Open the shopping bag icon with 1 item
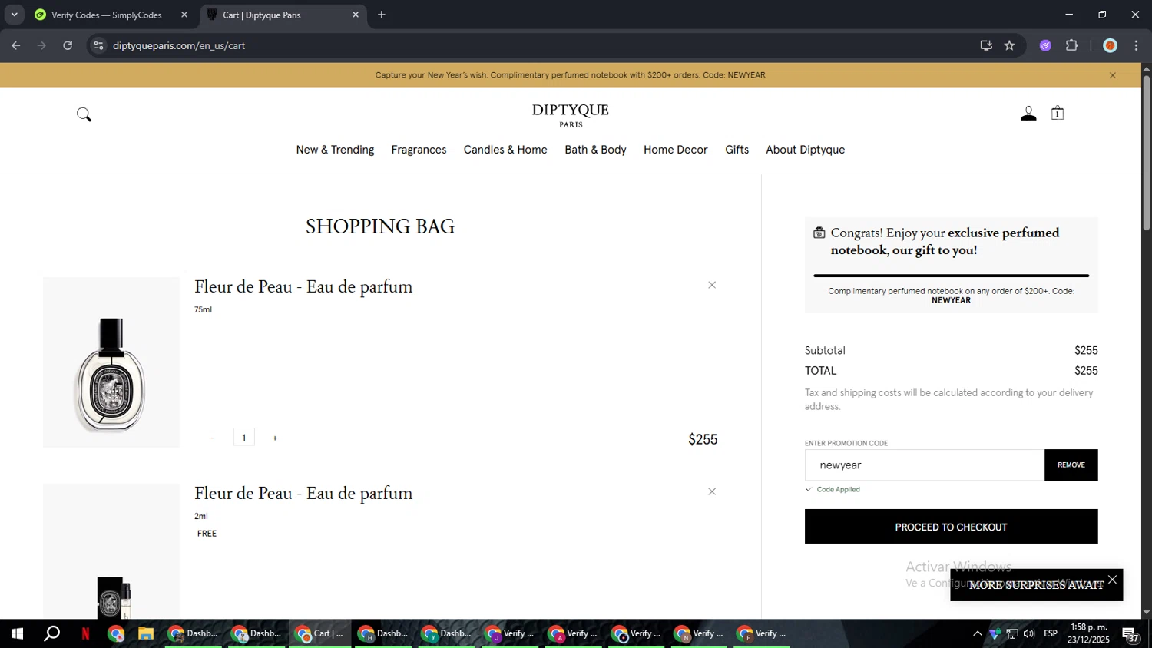Screen dimensions: 1152x648 pyautogui.click(x=1058, y=113)
